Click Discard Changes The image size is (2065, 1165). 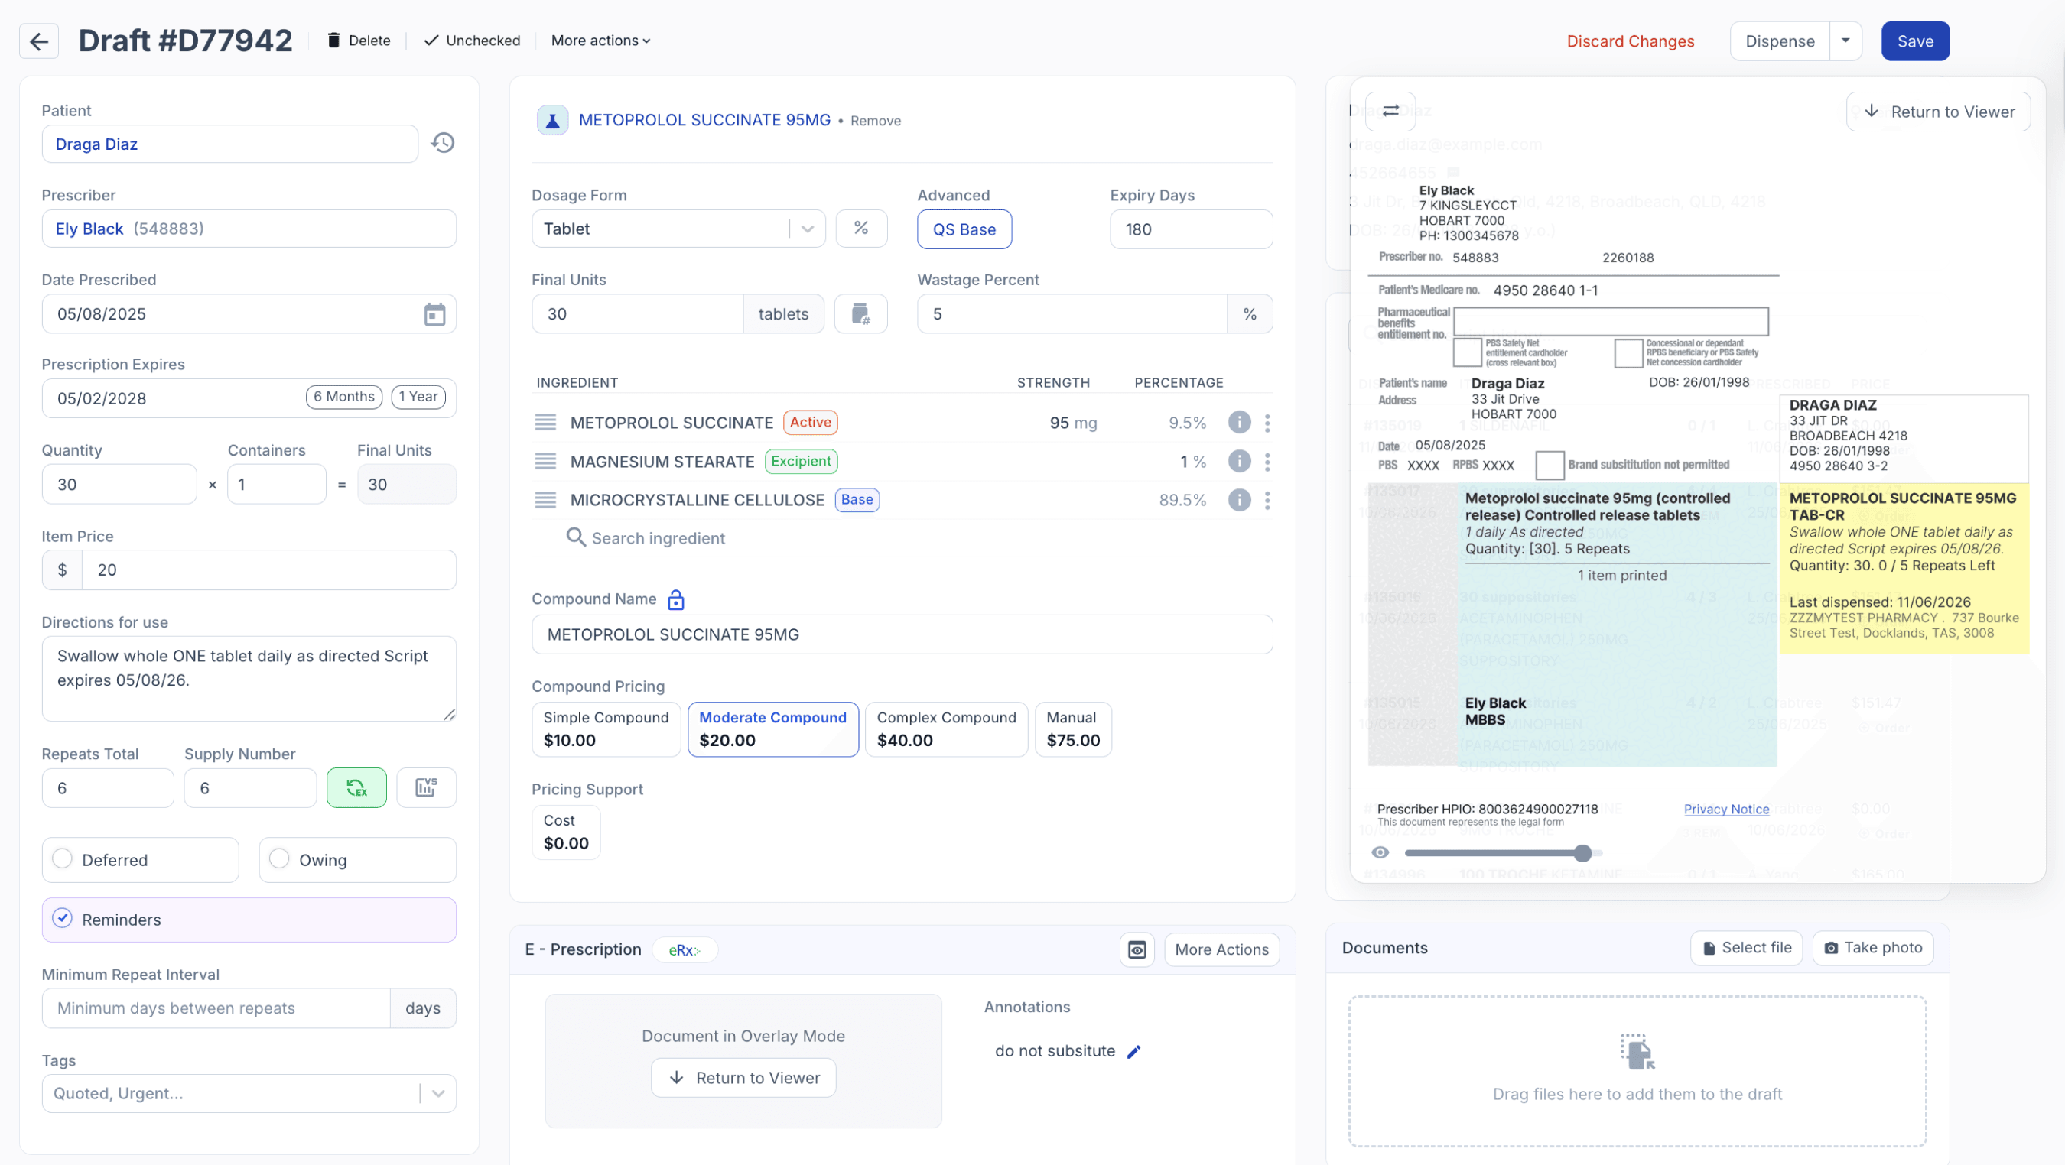pyautogui.click(x=1631, y=41)
